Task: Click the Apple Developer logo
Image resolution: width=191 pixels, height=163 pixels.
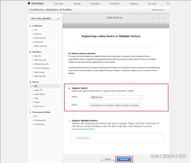Action: (x=36, y=3)
